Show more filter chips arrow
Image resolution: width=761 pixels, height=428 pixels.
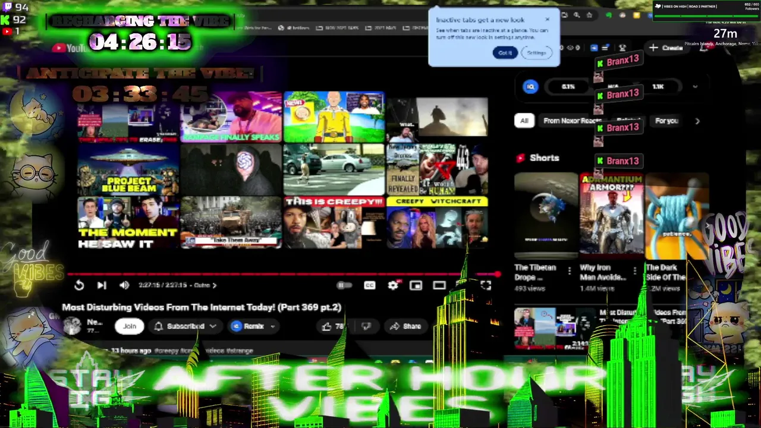pos(697,121)
